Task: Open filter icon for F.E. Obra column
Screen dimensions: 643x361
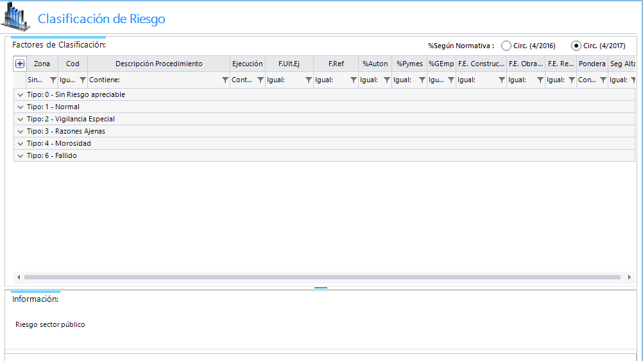Action: coord(540,80)
